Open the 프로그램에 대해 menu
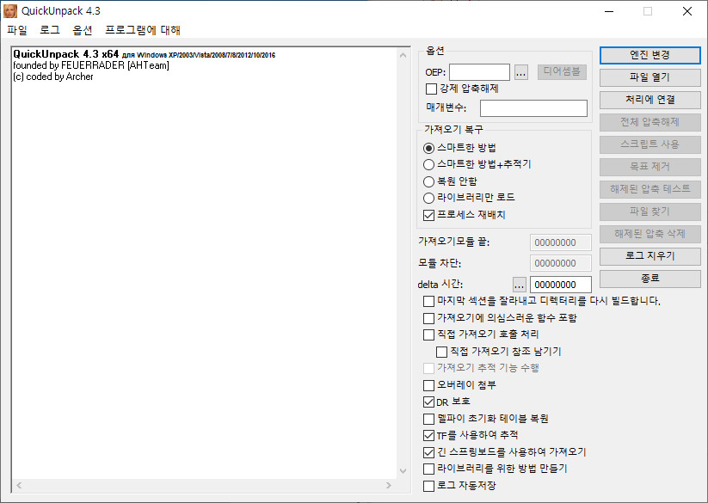 (143, 30)
